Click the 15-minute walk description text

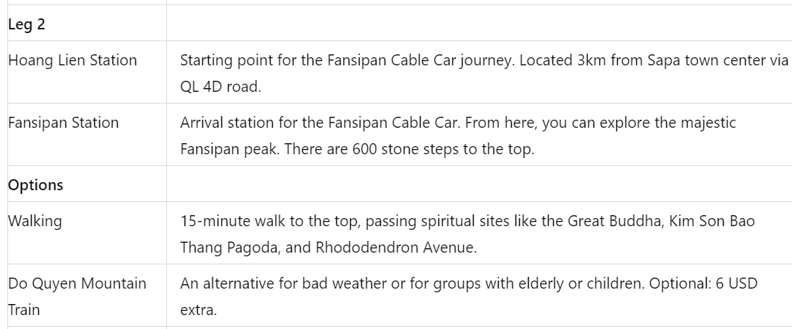click(x=468, y=234)
